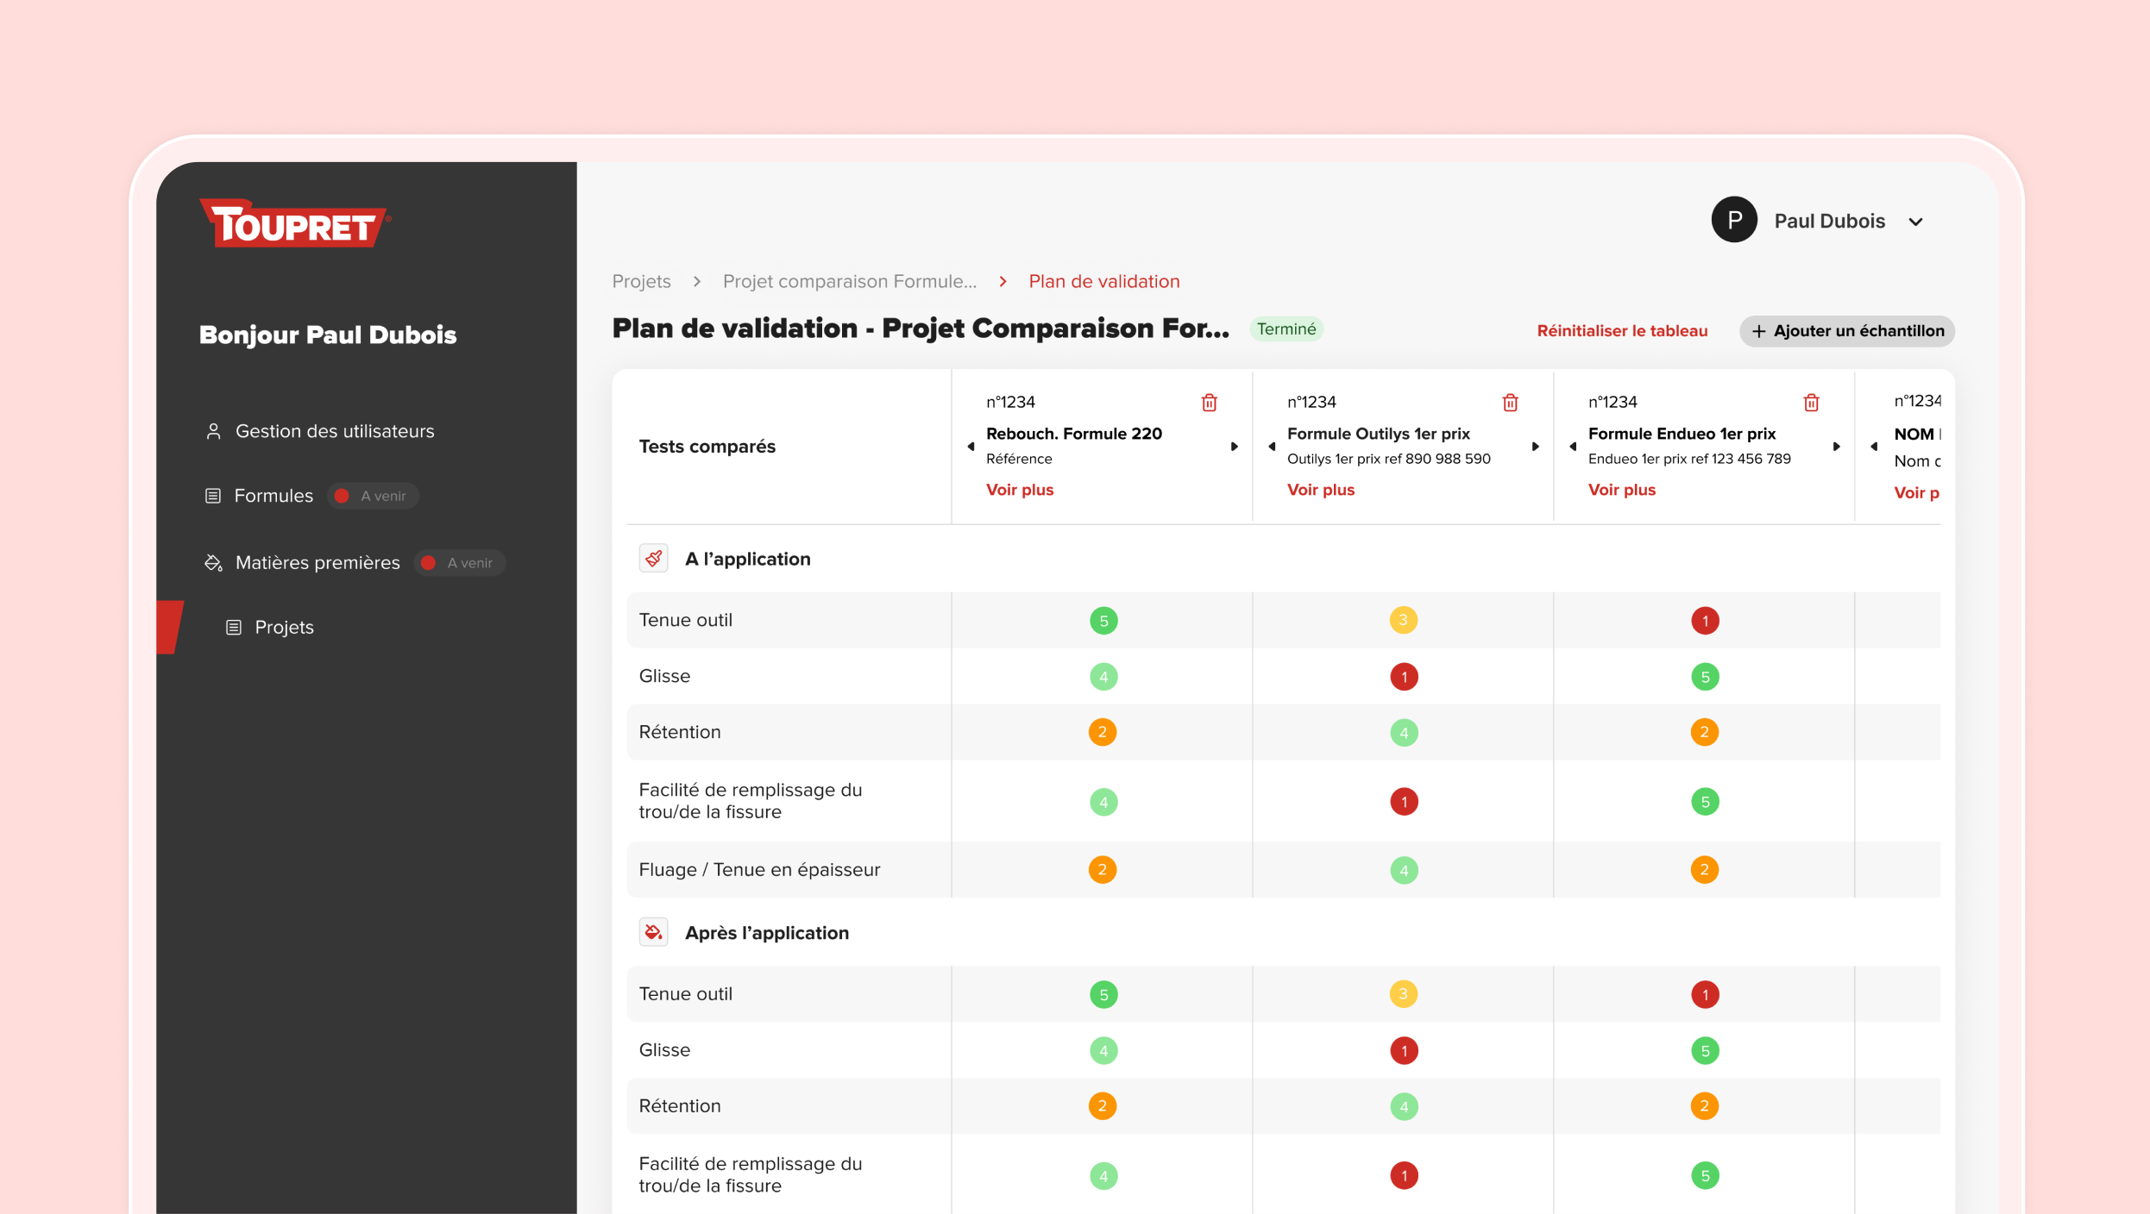
Task: Go to Projets in the sidebar
Action: tap(284, 628)
